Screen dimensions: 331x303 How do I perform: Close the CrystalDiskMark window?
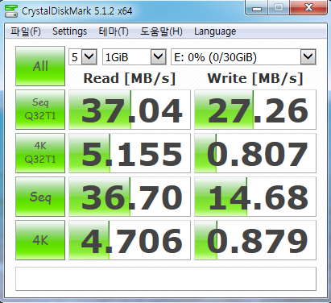pos(308,8)
